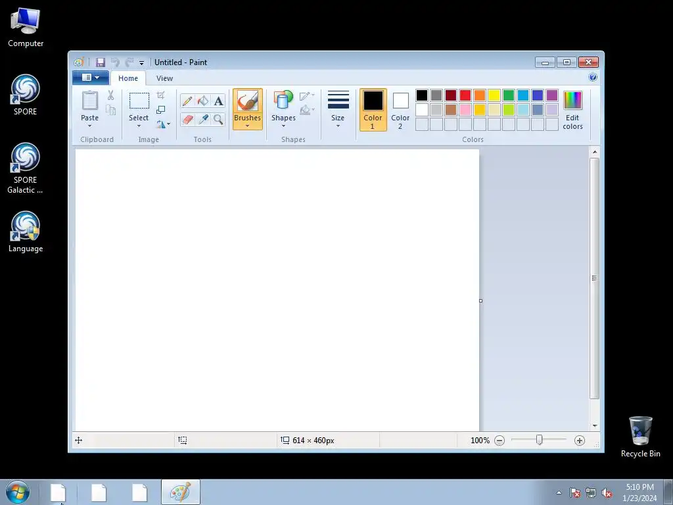
Task: Open the Paint file menu button
Action: click(91, 78)
